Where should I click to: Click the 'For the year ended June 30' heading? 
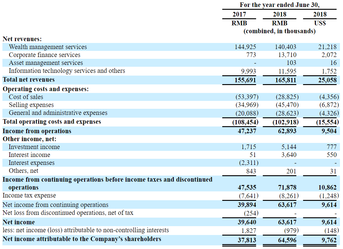click(280, 5)
